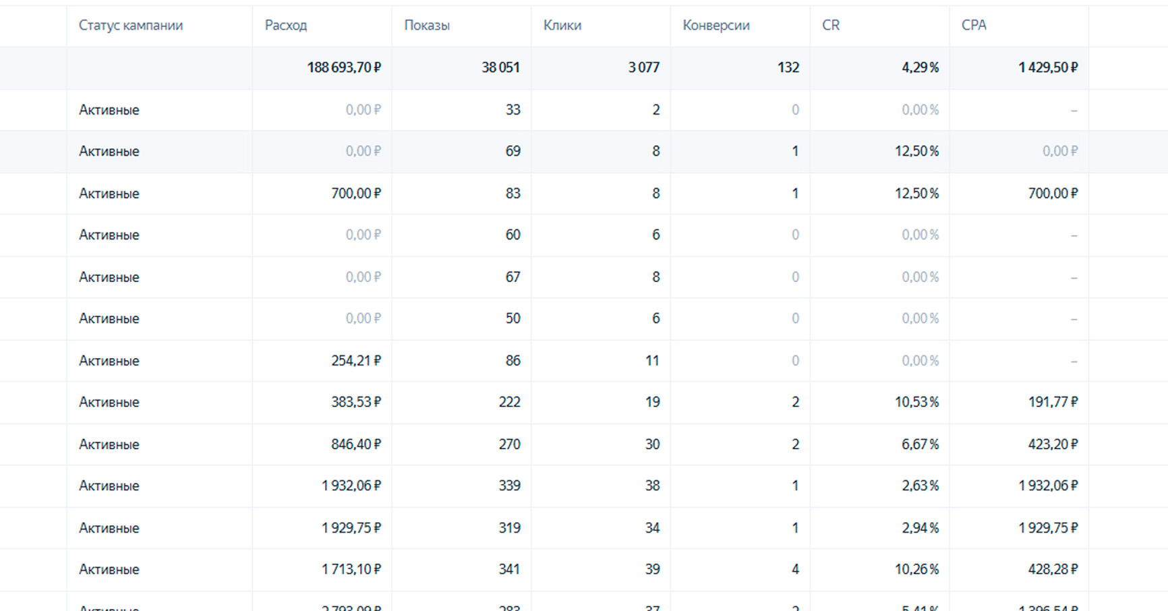Select the total CPA value 1 429,50 ₽
The width and height of the screenshot is (1168, 611).
click(1047, 67)
